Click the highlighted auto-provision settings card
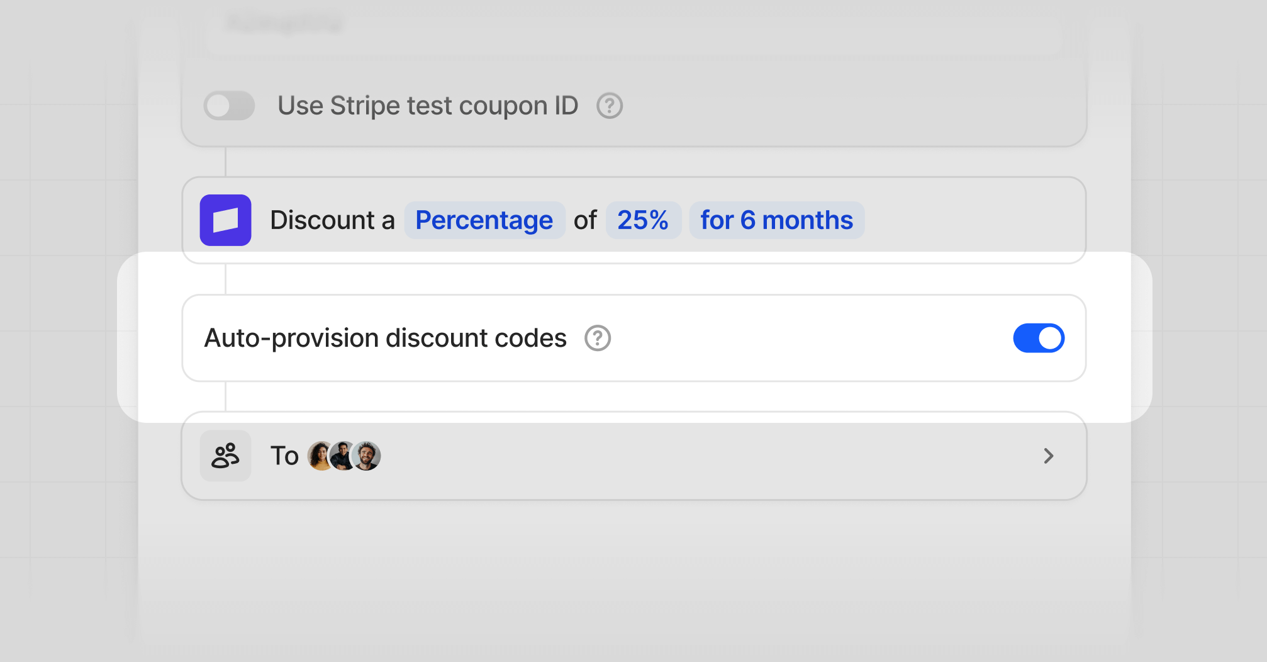 634,338
